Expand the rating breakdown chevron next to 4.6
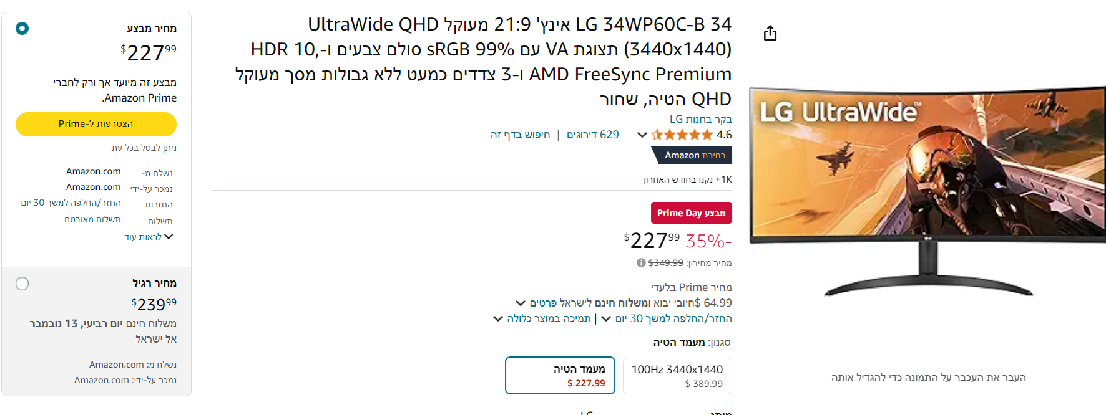The width and height of the screenshot is (1106, 415). pos(642,135)
